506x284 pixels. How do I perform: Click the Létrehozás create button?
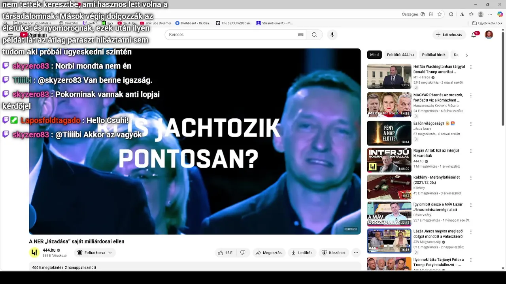coord(449,35)
